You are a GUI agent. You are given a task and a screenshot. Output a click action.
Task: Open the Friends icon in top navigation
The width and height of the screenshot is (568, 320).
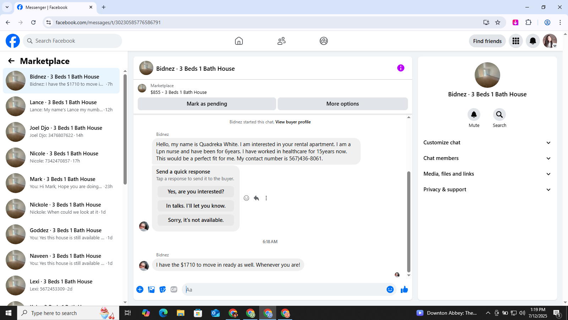tap(282, 41)
